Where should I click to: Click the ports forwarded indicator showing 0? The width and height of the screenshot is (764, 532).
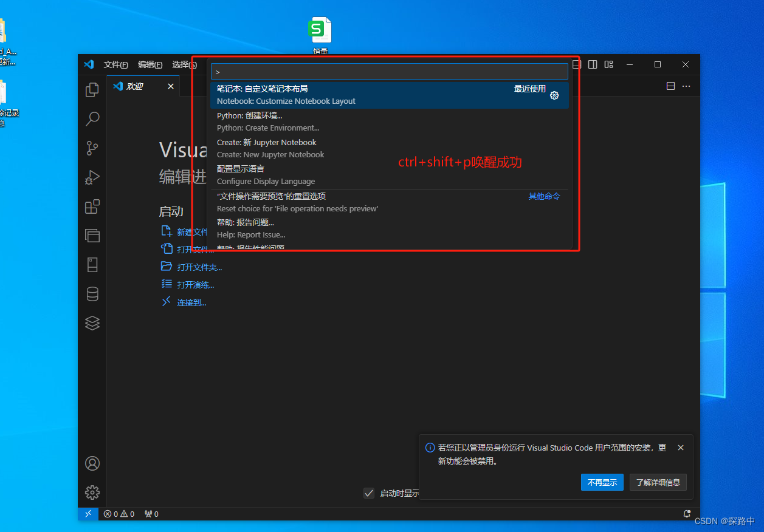[x=151, y=514]
